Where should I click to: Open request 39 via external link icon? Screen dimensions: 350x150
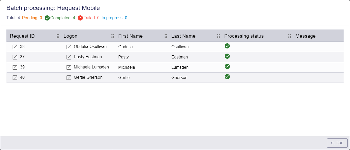[x=15, y=67]
